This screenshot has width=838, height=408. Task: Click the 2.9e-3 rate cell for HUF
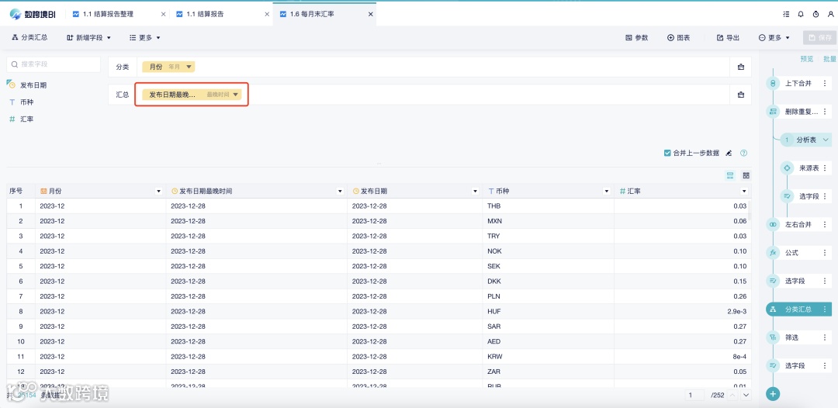[x=683, y=311]
